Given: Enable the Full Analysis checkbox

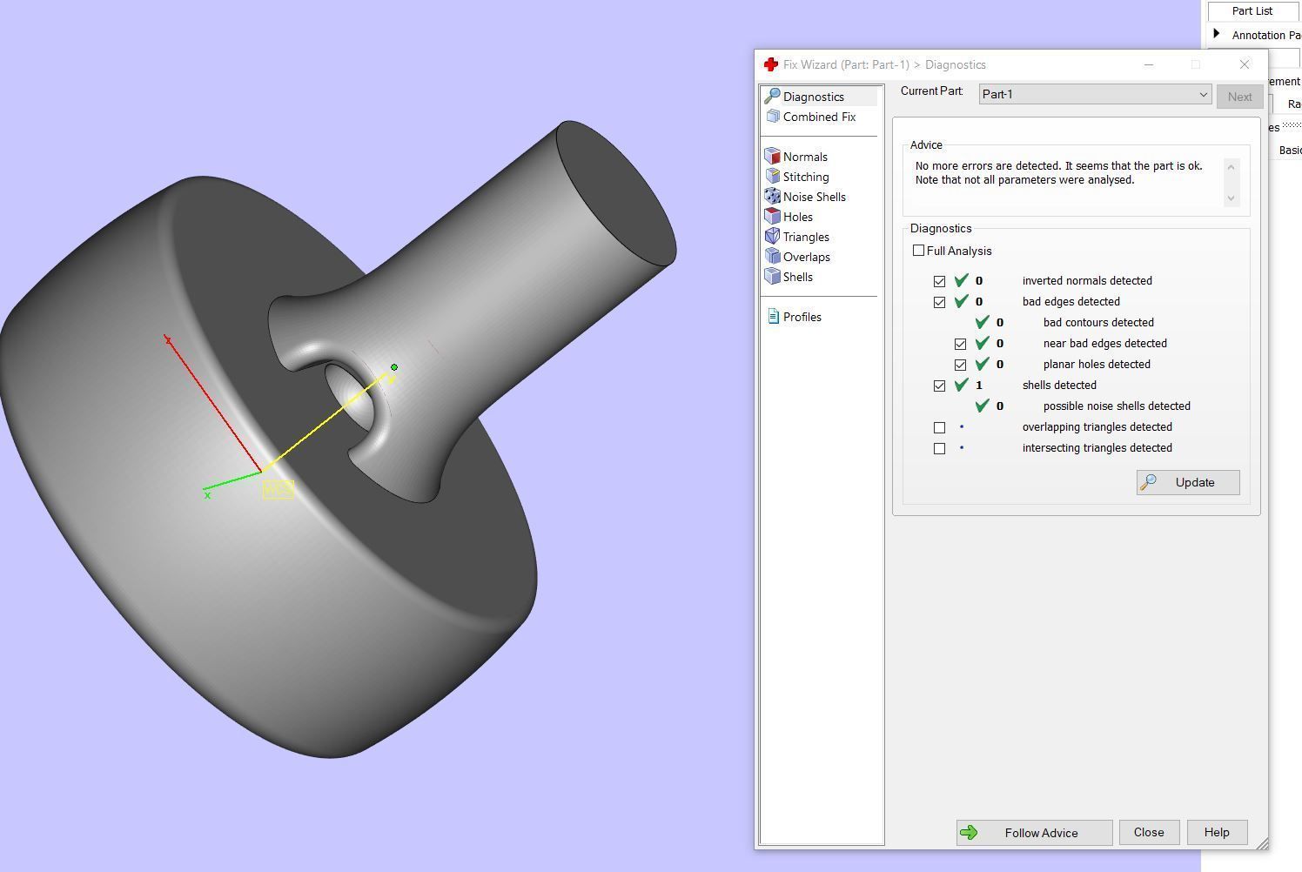Looking at the screenshot, I should [x=918, y=251].
